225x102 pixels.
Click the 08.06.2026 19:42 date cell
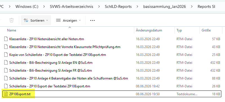click(148, 86)
